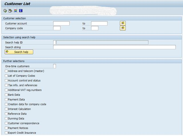Click the Further selections section header
The width and height of the screenshot is (183, 136).
point(14,61)
